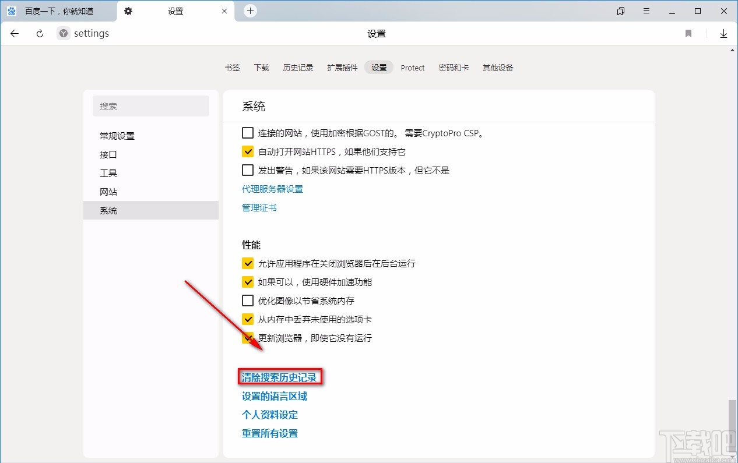Open a new tab with the plus button
Image resolution: width=738 pixels, height=463 pixels.
[x=249, y=10]
